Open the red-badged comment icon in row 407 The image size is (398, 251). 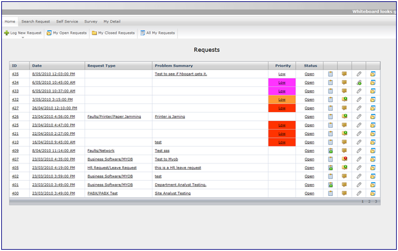coord(344,159)
